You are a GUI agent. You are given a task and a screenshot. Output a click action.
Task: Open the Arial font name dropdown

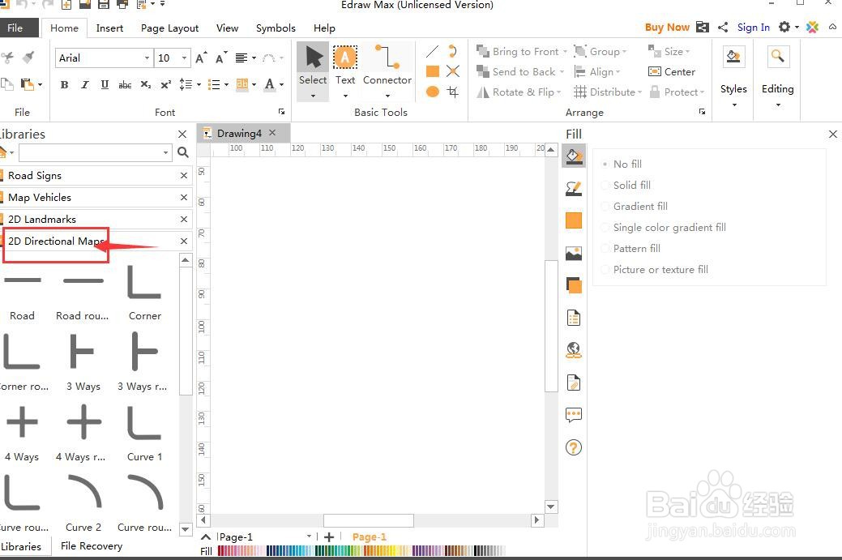point(147,58)
